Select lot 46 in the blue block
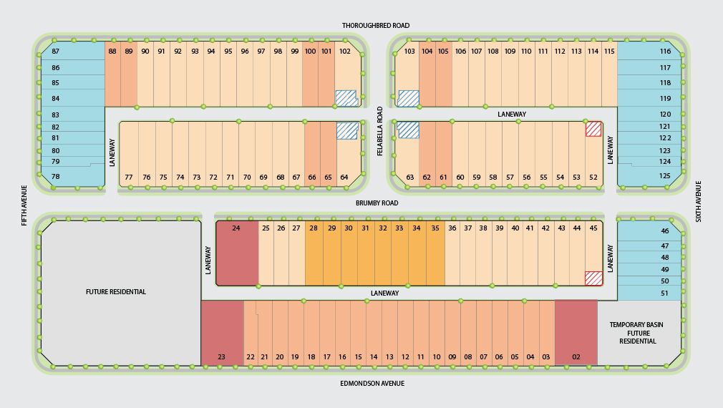This screenshot has width=723, height=408. 649,230
